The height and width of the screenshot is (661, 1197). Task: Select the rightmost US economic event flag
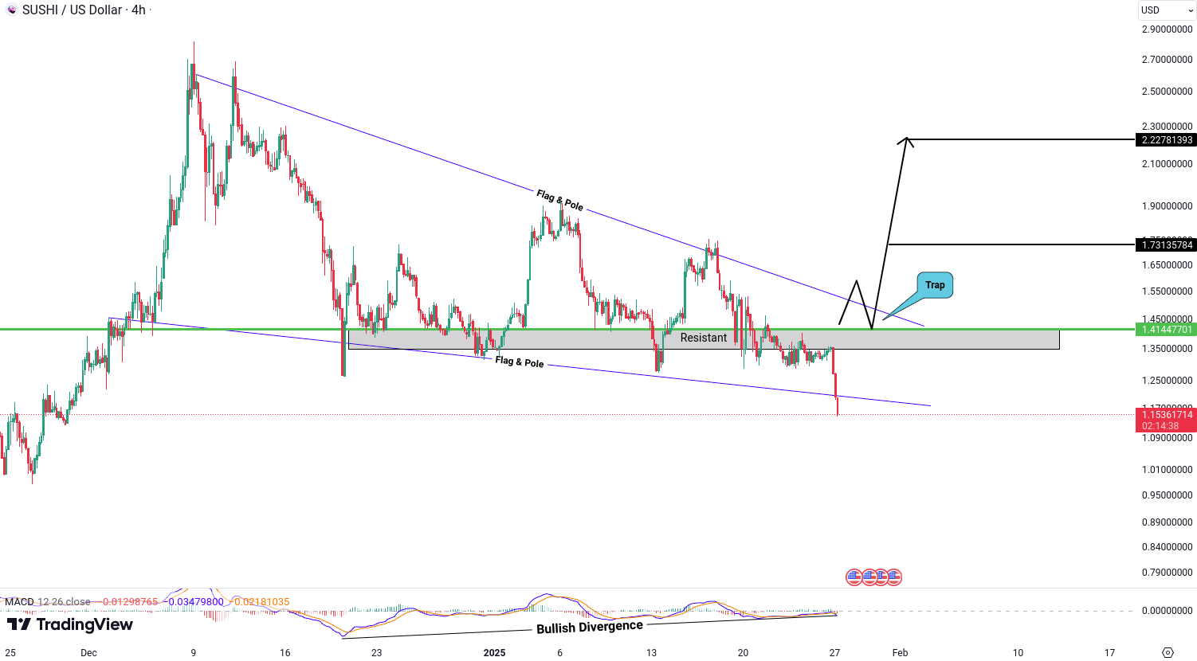pos(894,577)
